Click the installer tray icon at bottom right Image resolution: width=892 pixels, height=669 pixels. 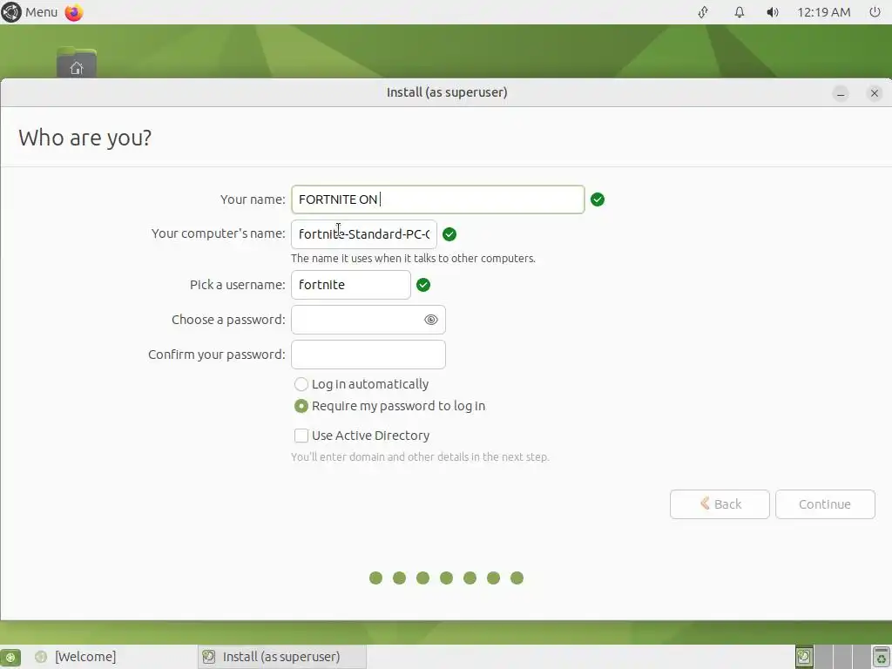(804, 657)
